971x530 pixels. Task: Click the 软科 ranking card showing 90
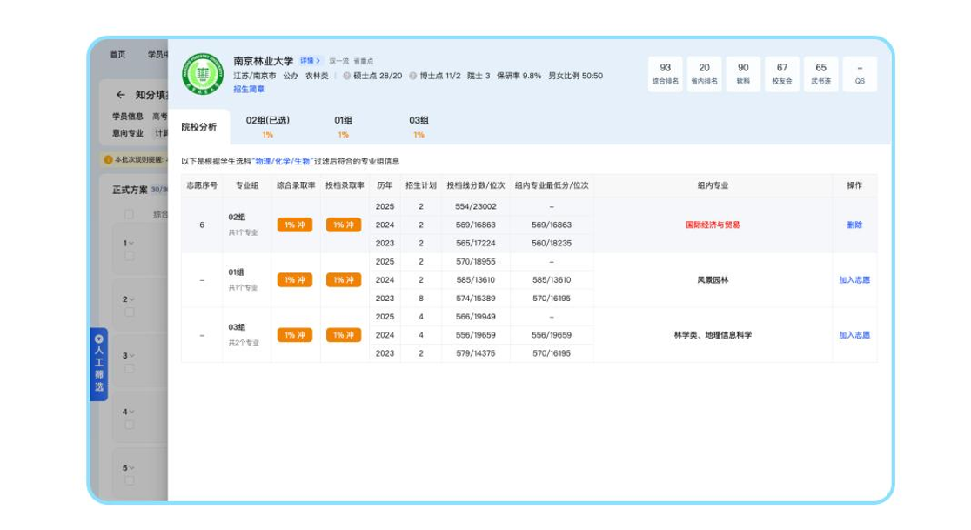(742, 71)
